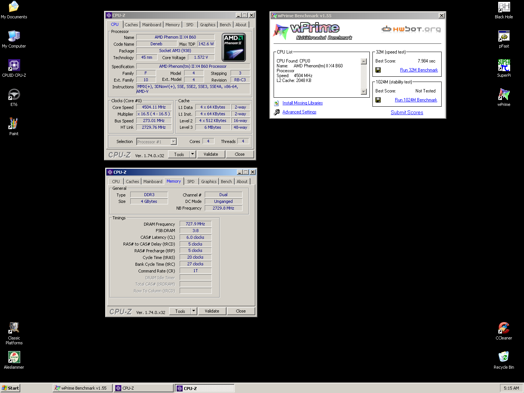Open Caches tab in lower CPU-Z window

pyautogui.click(x=132, y=182)
